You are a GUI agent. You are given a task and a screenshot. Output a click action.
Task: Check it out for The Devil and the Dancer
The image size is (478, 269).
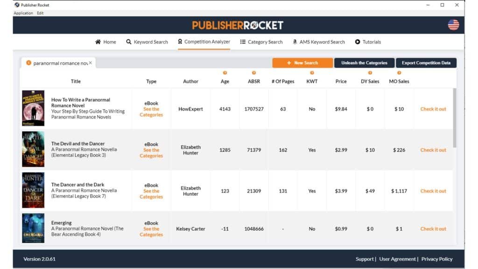pos(433,150)
